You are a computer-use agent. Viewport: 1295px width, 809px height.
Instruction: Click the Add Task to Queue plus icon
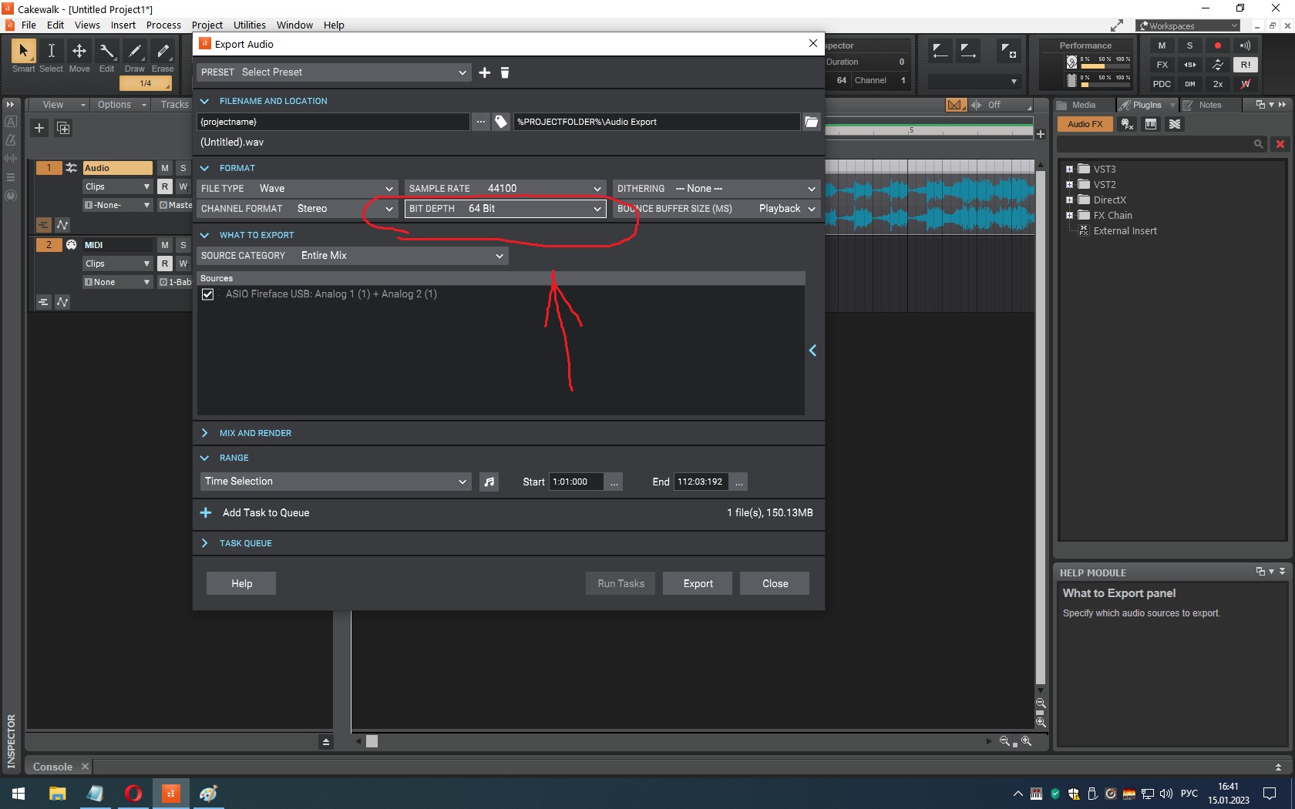pos(206,513)
